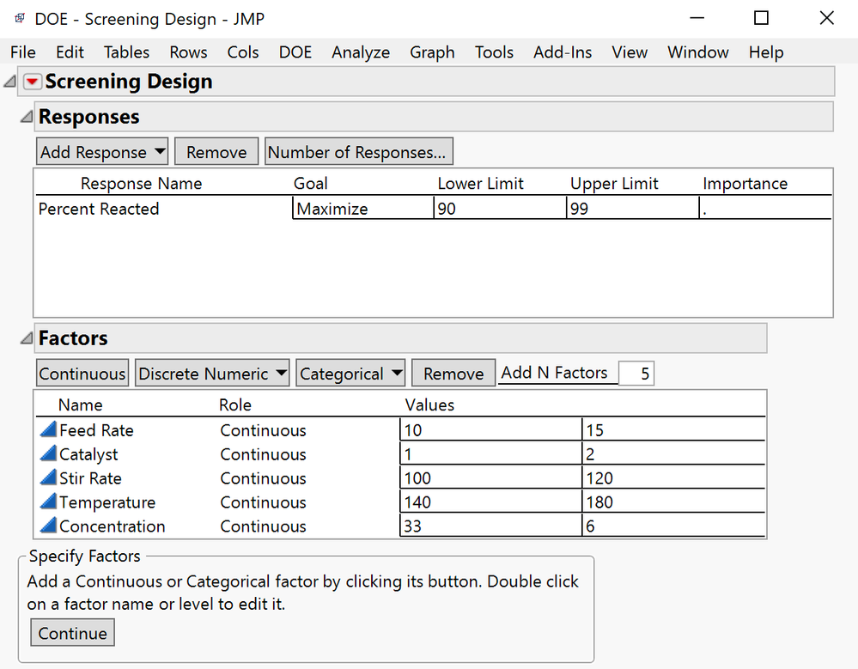This screenshot has height=669, width=858.
Task: Click the blue factor icon next to Catalyst
Action: click(x=49, y=454)
